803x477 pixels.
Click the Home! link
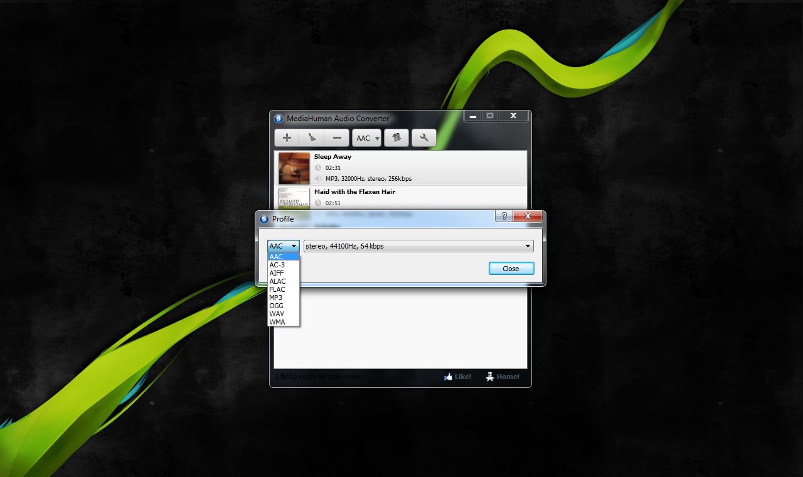pyautogui.click(x=503, y=377)
